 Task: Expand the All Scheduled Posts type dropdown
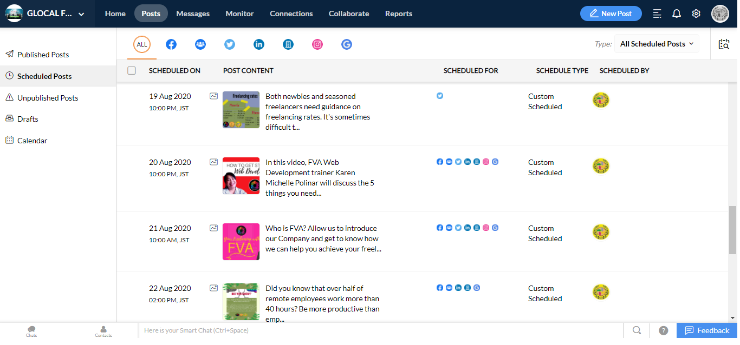point(657,44)
